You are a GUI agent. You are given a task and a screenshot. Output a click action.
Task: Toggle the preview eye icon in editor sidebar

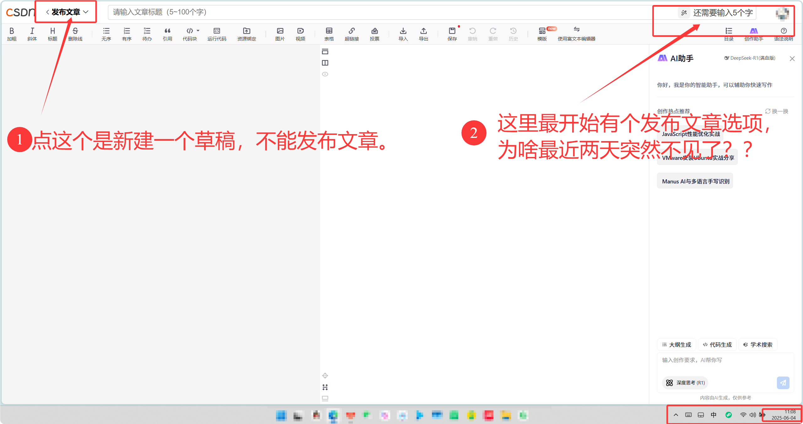click(x=325, y=74)
